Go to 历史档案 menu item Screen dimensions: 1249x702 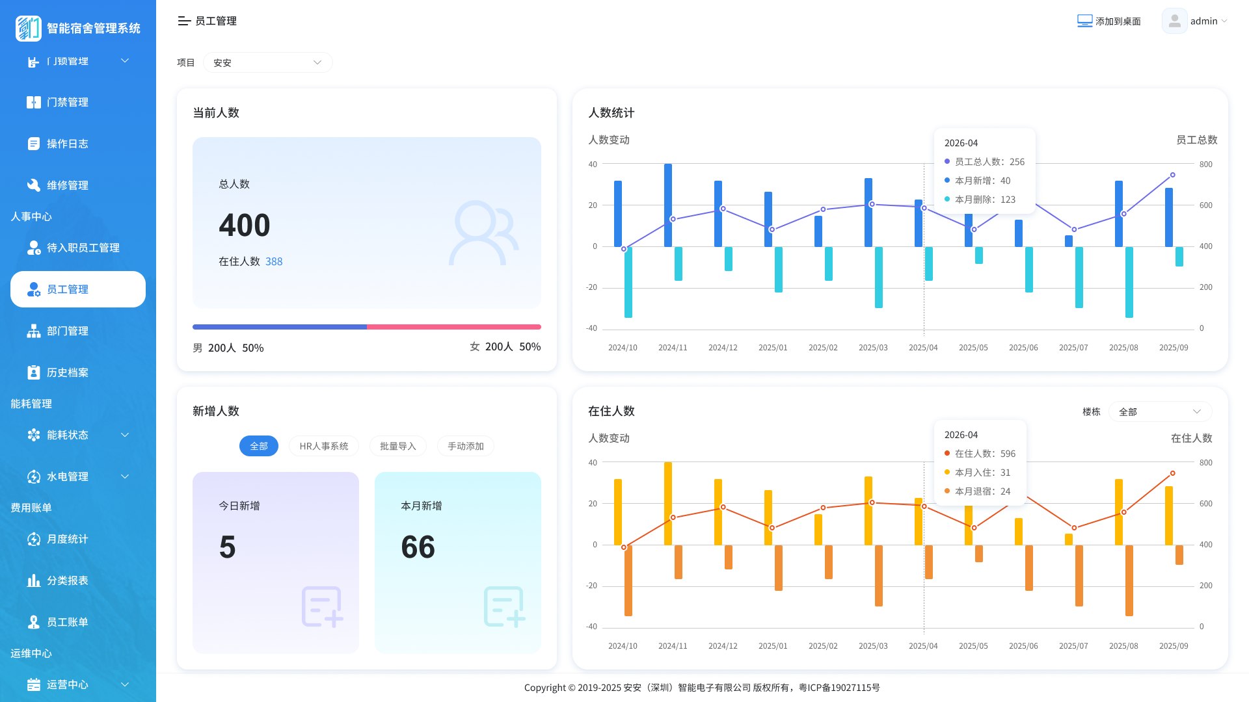click(x=78, y=372)
